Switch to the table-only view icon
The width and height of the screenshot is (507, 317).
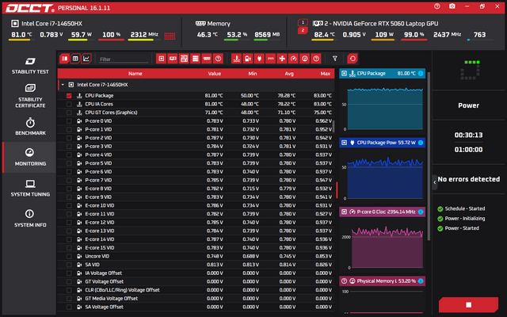click(75, 59)
